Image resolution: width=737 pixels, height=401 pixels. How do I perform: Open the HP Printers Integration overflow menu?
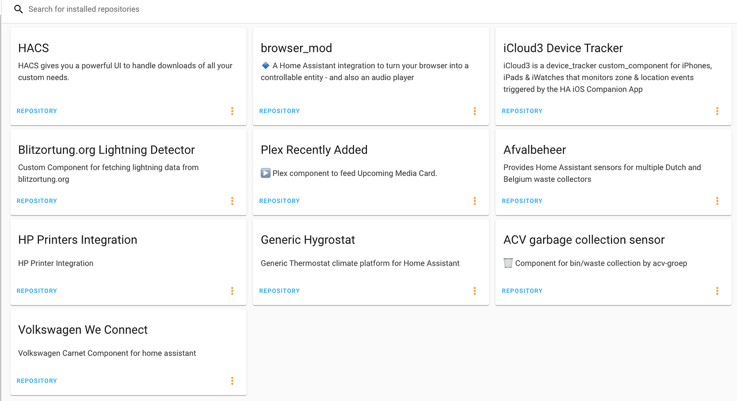(x=232, y=291)
